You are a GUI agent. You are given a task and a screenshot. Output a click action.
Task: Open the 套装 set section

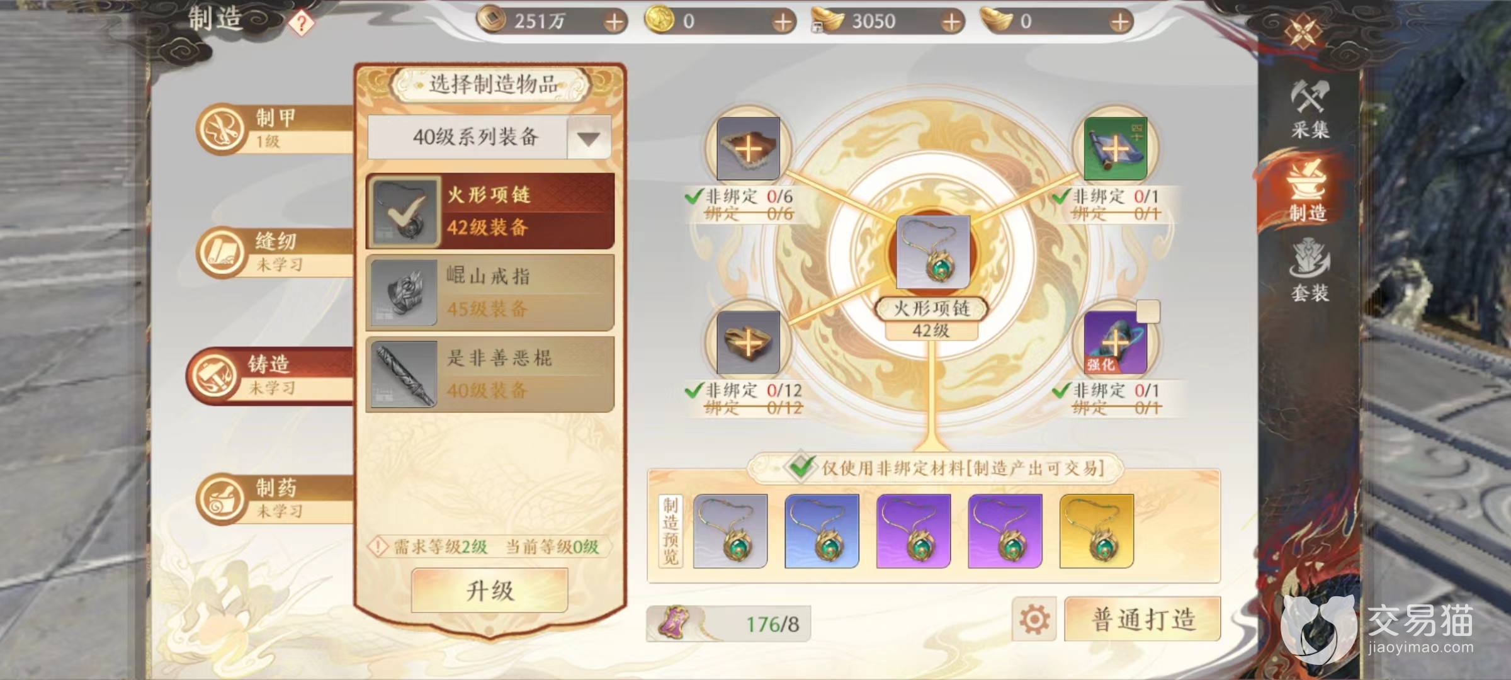coord(1310,271)
